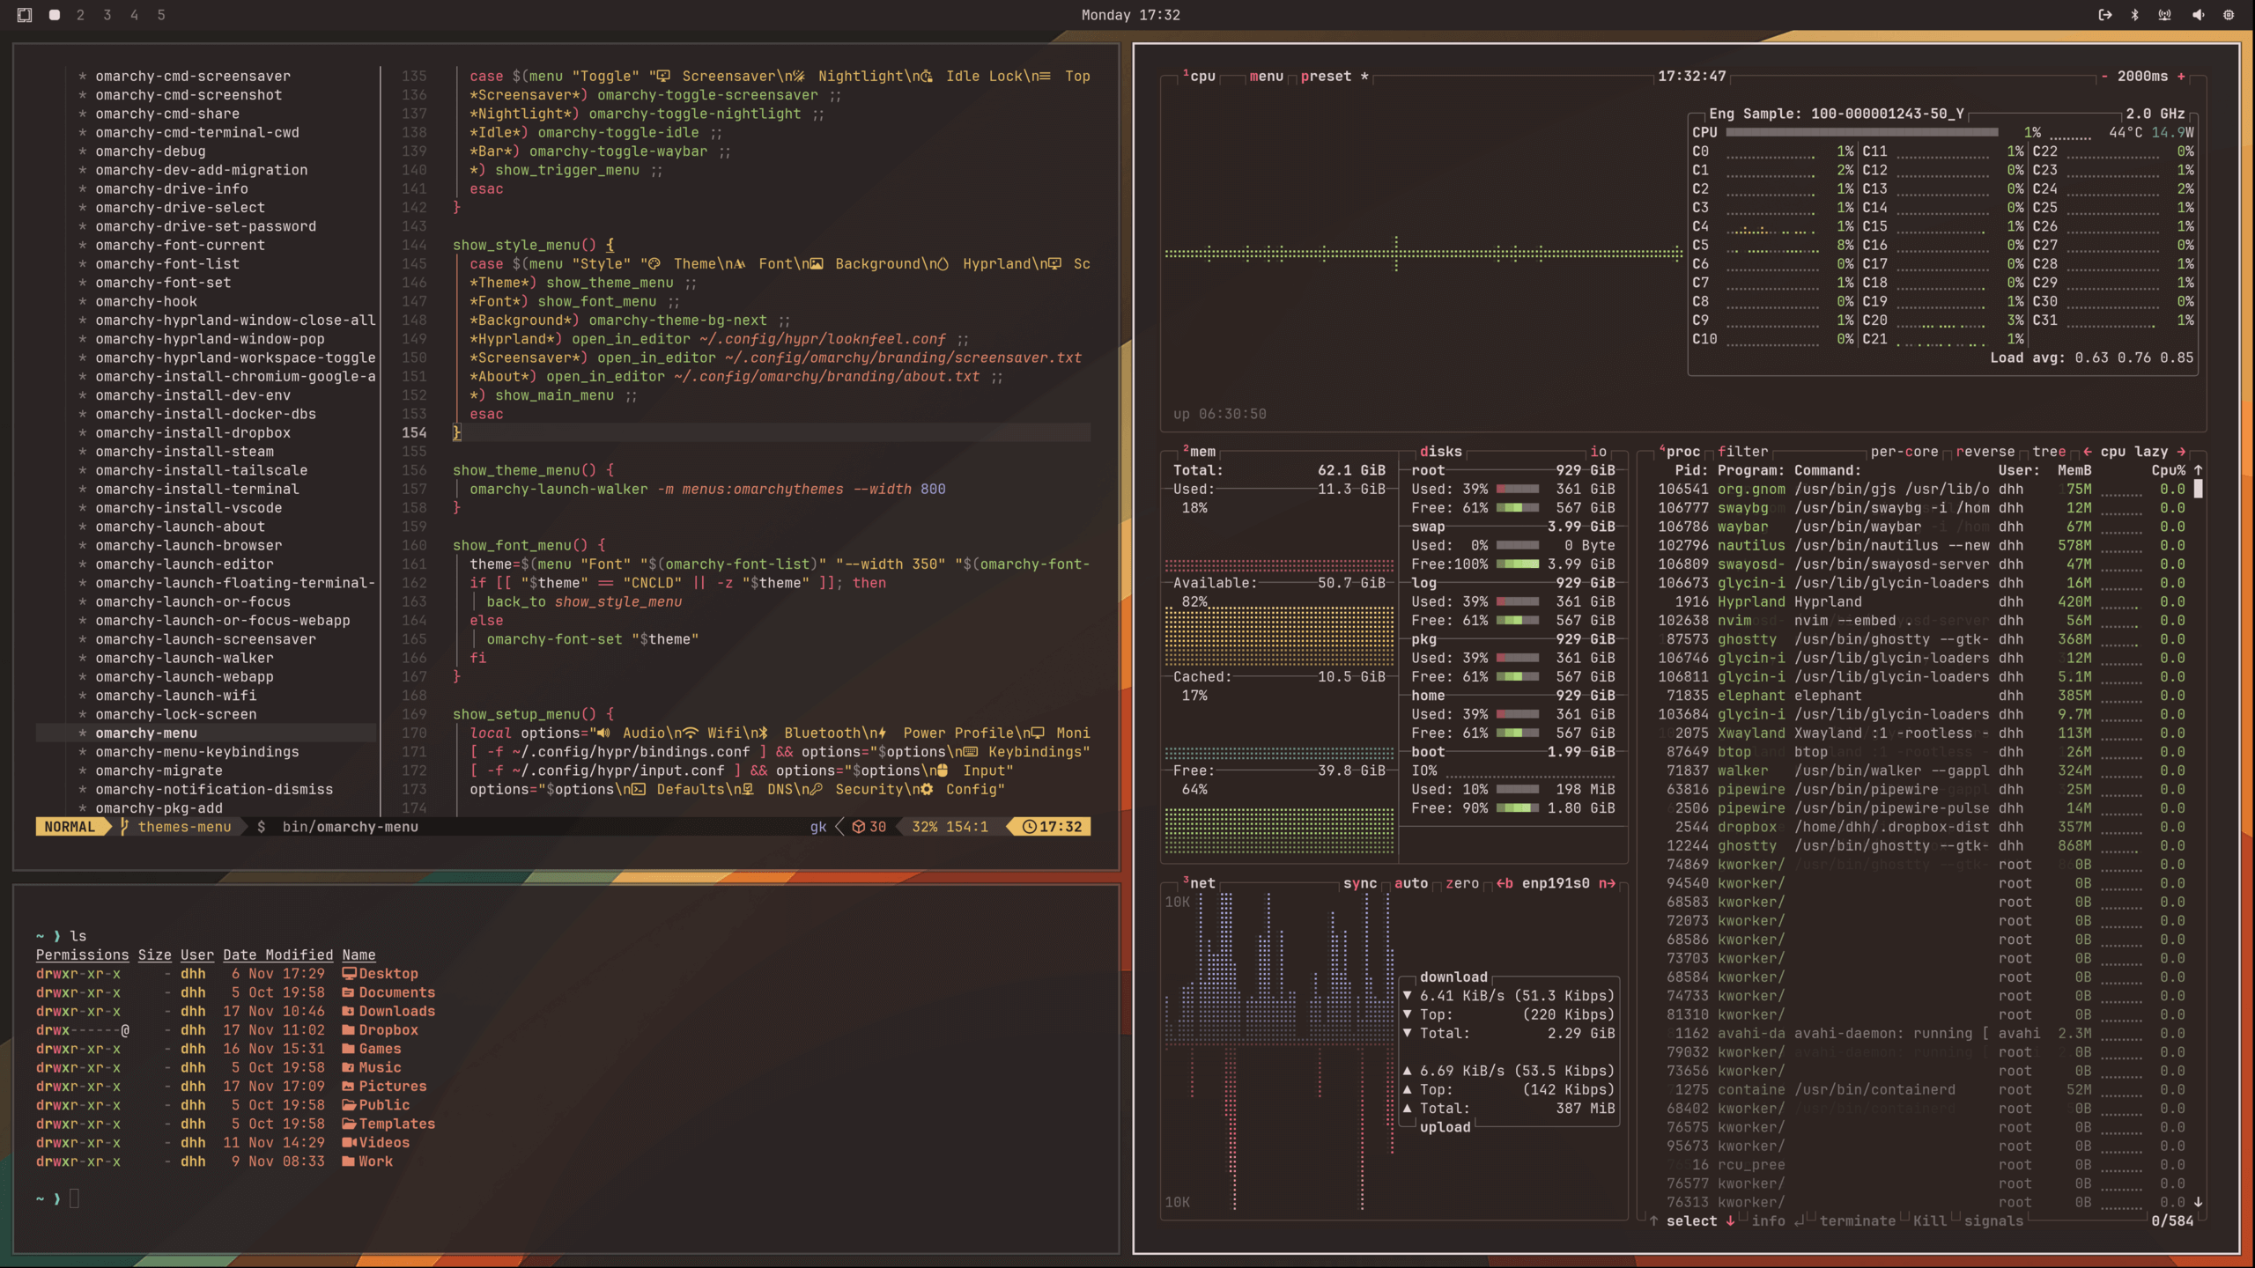Click the terminate button in proc footer
Image resolution: width=2255 pixels, height=1268 pixels.
[1857, 1221]
